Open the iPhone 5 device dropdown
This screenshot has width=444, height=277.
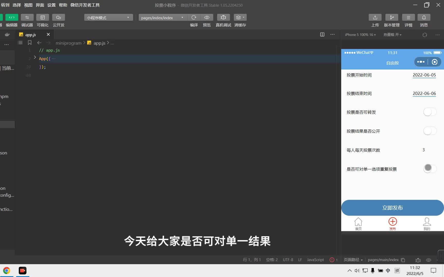[360, 35]
